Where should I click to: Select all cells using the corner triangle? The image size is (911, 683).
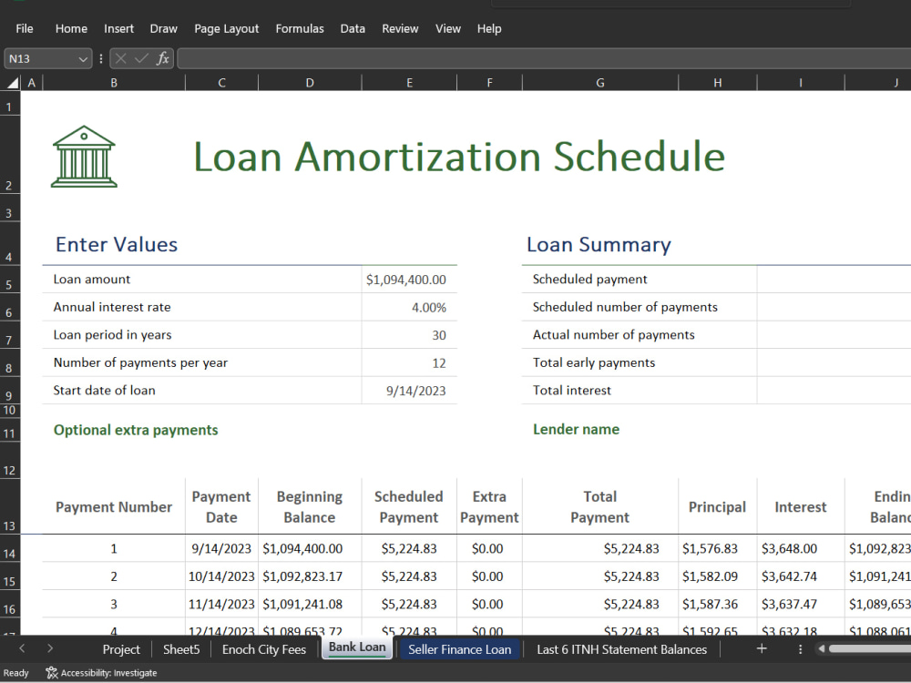click(12, 82)
